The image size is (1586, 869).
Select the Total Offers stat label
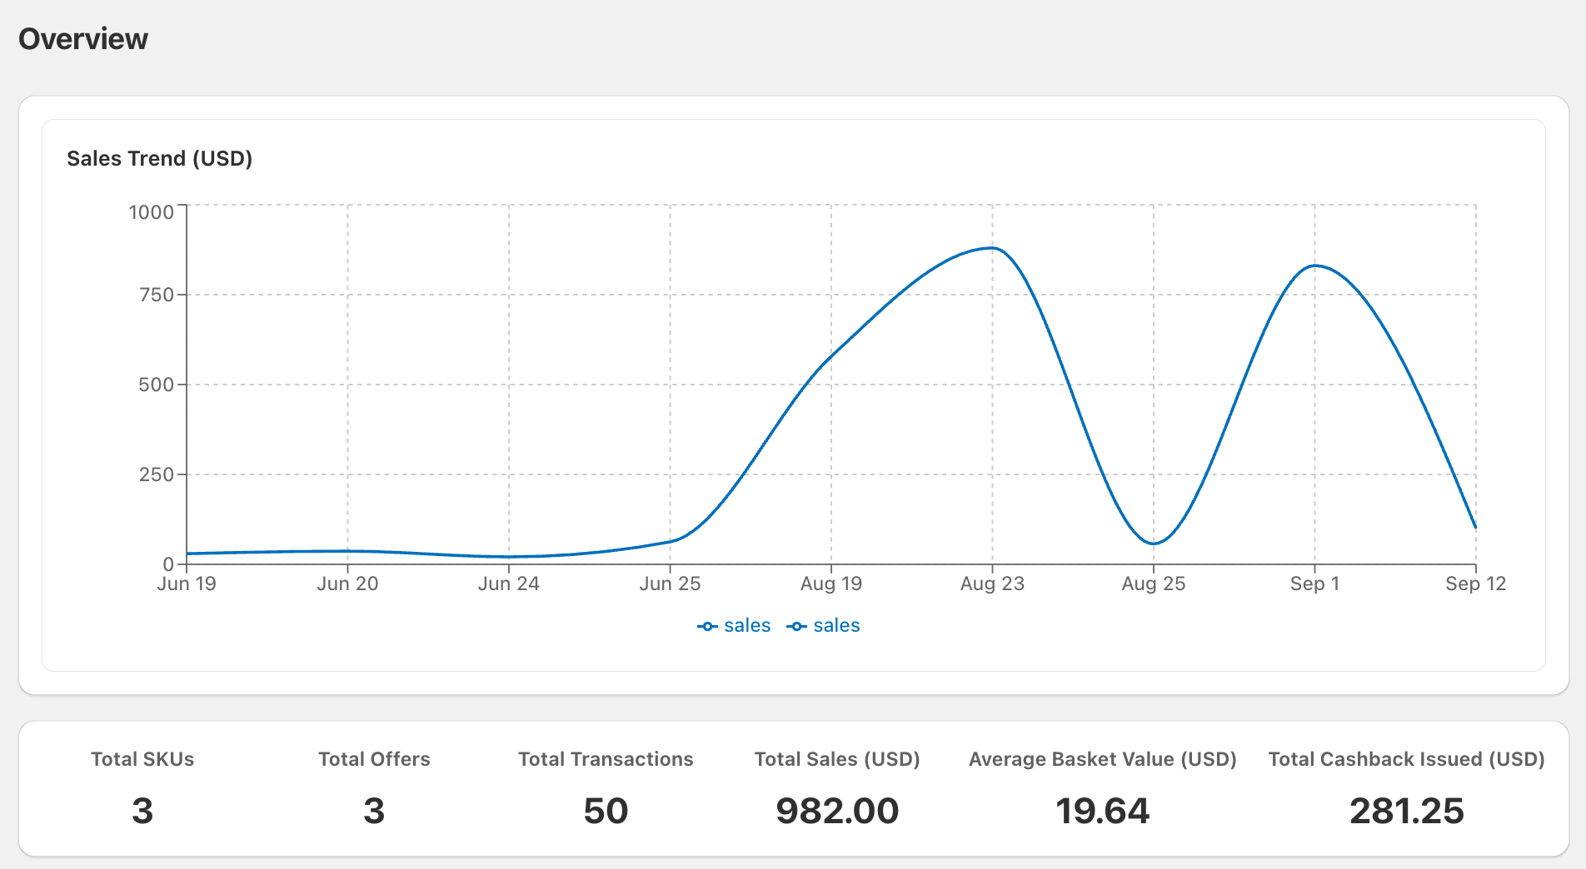(x=374, y=759)
